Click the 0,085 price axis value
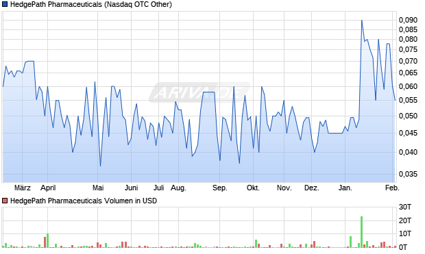Image resolution: width=425 pixels, height=254 pixels. tap(408, 29)
